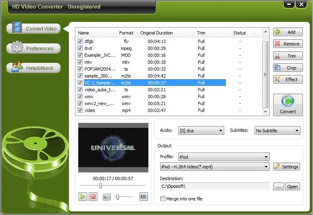Enable Merge into one file
Image resolution: width=313 pixels, height=215 pixels.
(163, 199)
